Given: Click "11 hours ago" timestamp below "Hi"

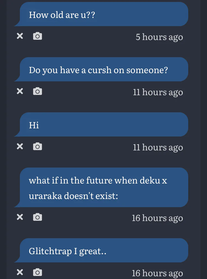Looking at the screenshot, I should 158,147.
